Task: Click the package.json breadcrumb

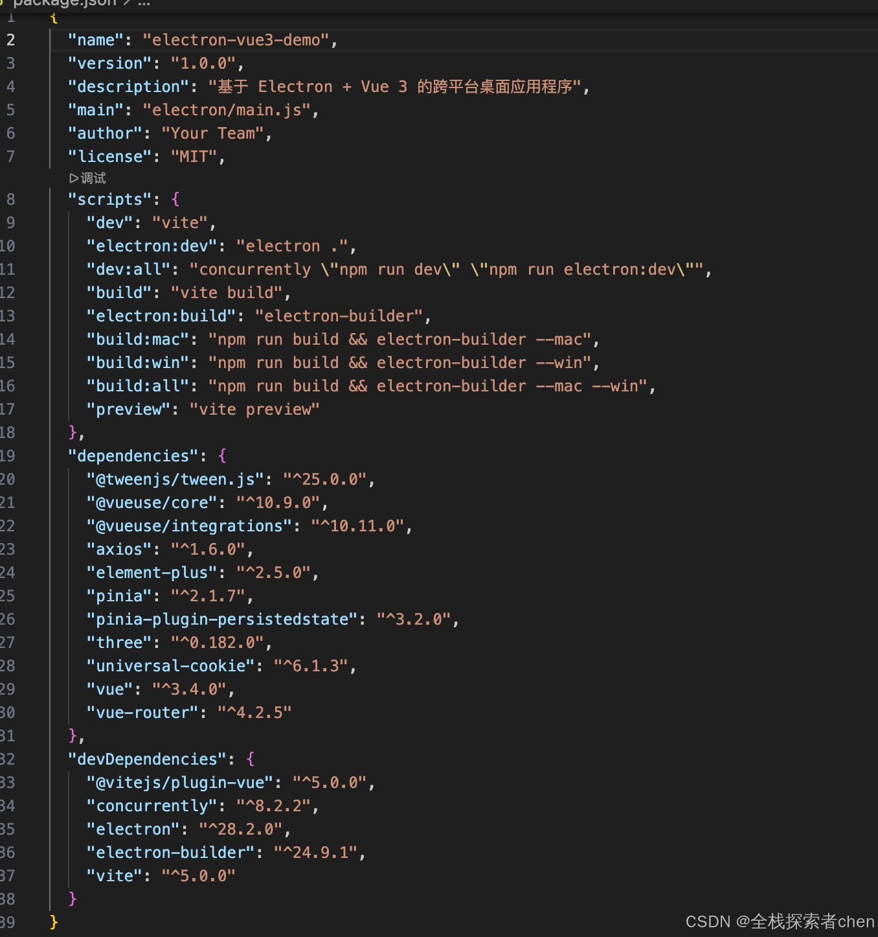Action: coord(64,3)
